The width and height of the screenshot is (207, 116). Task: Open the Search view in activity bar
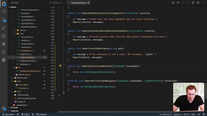[4, 12]
